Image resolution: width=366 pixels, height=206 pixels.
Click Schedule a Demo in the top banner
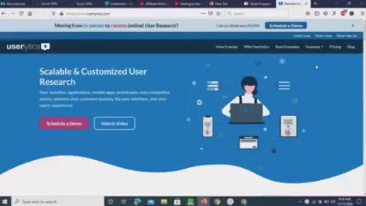coord(286,25)
